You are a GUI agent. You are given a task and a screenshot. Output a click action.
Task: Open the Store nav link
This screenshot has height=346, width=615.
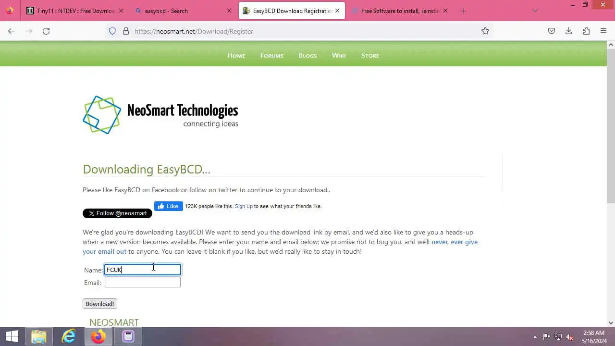370,55
